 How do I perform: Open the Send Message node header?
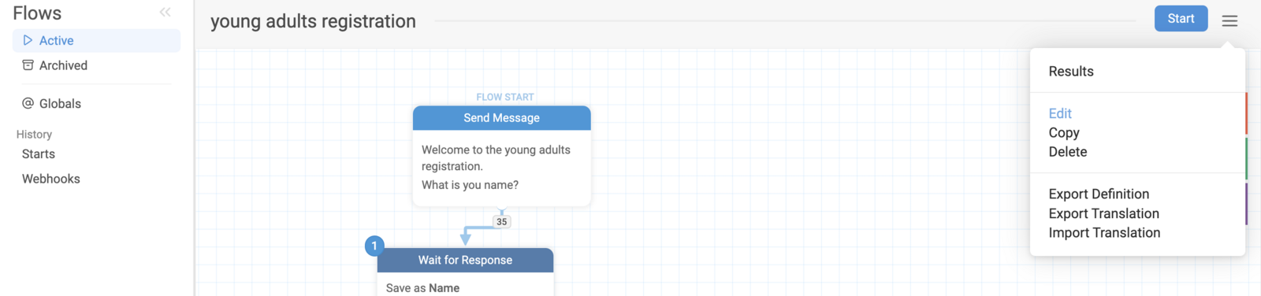pyautogui.click(x=501, y=118)
